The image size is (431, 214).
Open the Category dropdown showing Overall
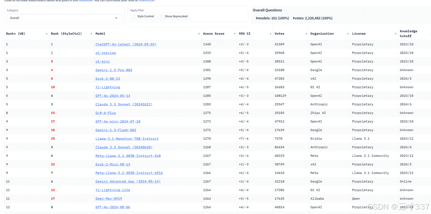tap(64, 18)
